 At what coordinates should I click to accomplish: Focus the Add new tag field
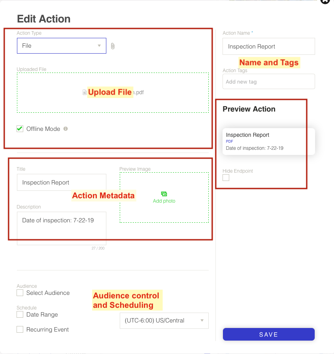(x=269, y=82)
